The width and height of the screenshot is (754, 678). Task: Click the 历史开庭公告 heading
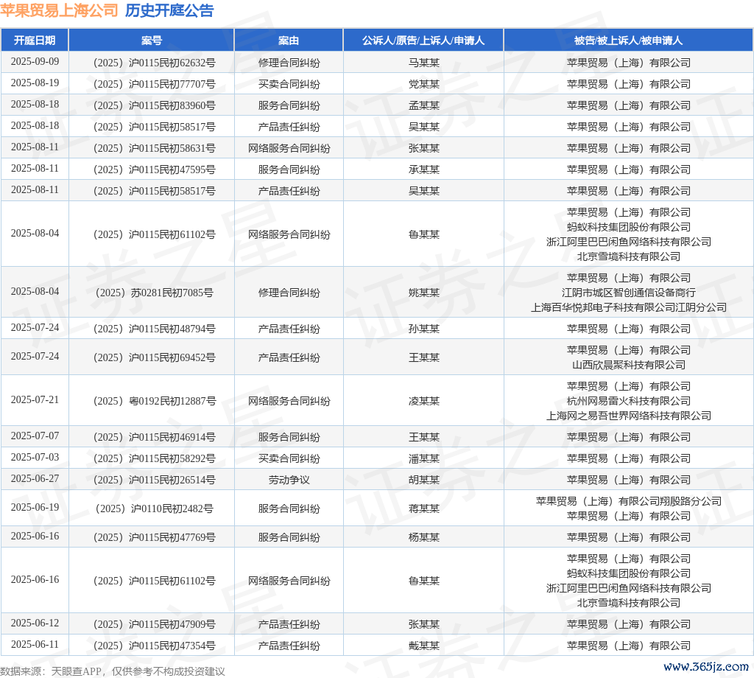coord(169,10)
